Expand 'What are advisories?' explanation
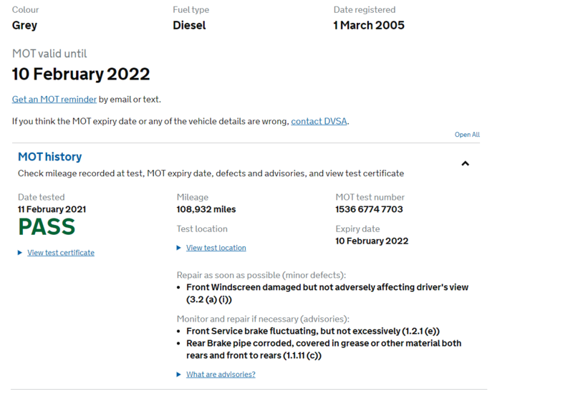This screenshot has height=394, width=573. coord(221,375)
